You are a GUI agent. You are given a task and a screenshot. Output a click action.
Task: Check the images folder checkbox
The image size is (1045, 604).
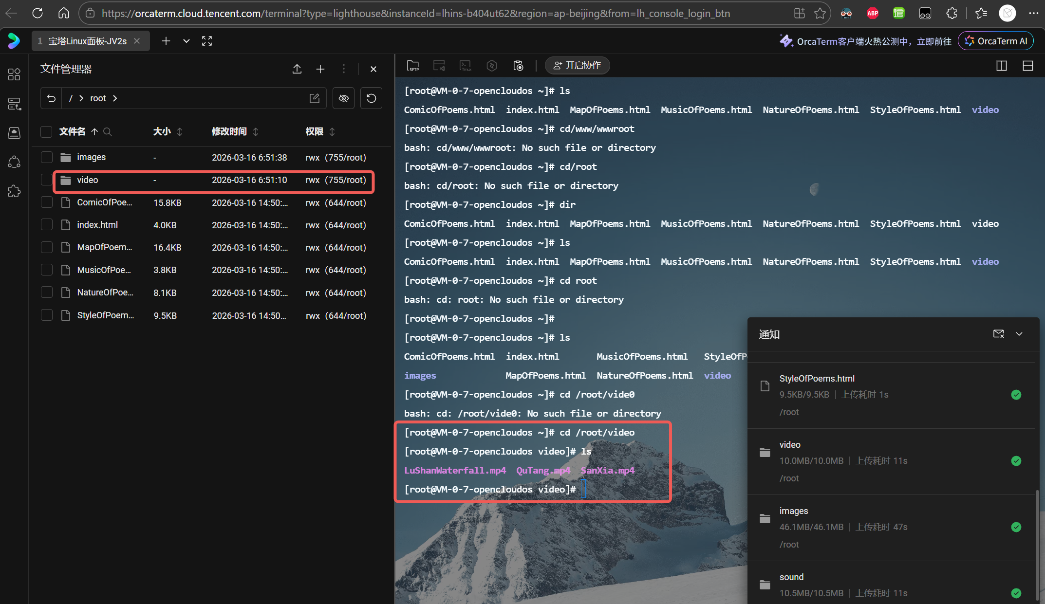47,157
